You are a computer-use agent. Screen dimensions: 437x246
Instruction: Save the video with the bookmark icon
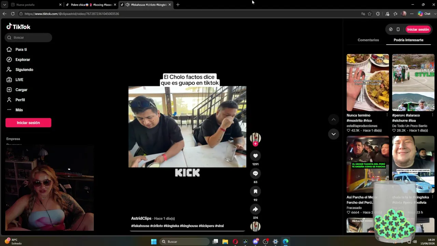(255, 191)
